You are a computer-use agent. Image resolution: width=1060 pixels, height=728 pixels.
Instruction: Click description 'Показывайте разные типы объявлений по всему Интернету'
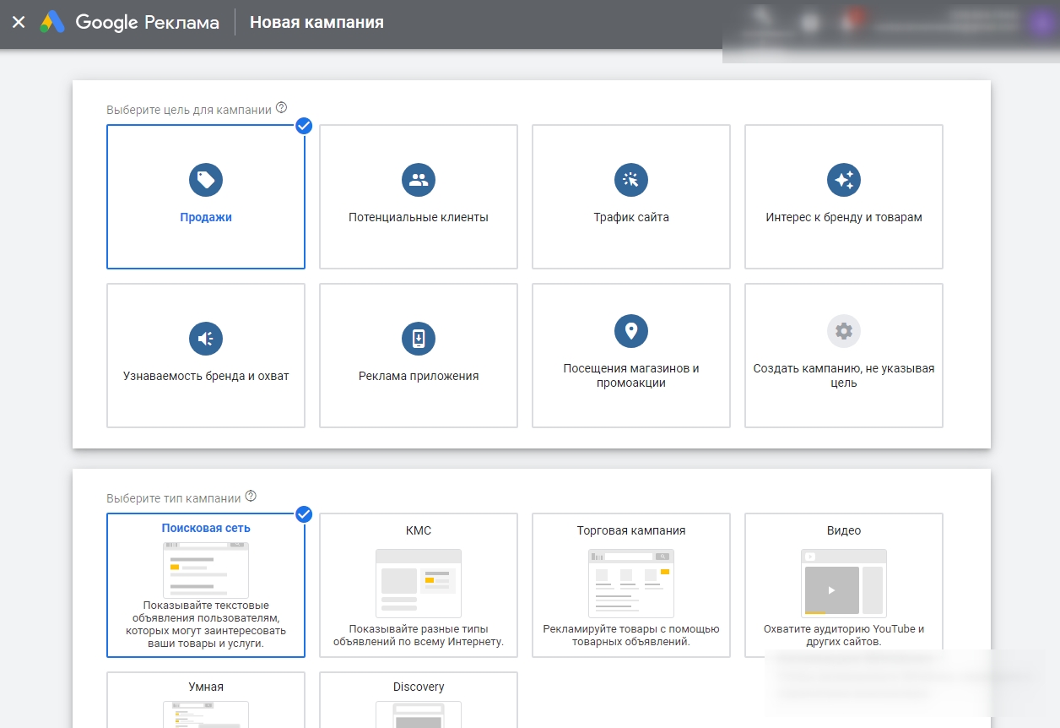point(419,635)
